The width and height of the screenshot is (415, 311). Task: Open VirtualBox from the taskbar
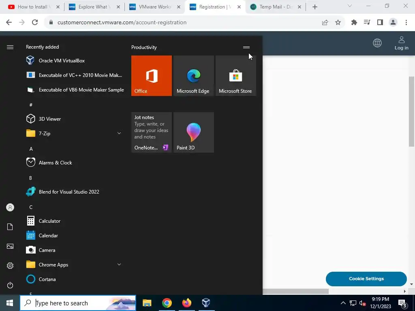[x=206, y=303]
